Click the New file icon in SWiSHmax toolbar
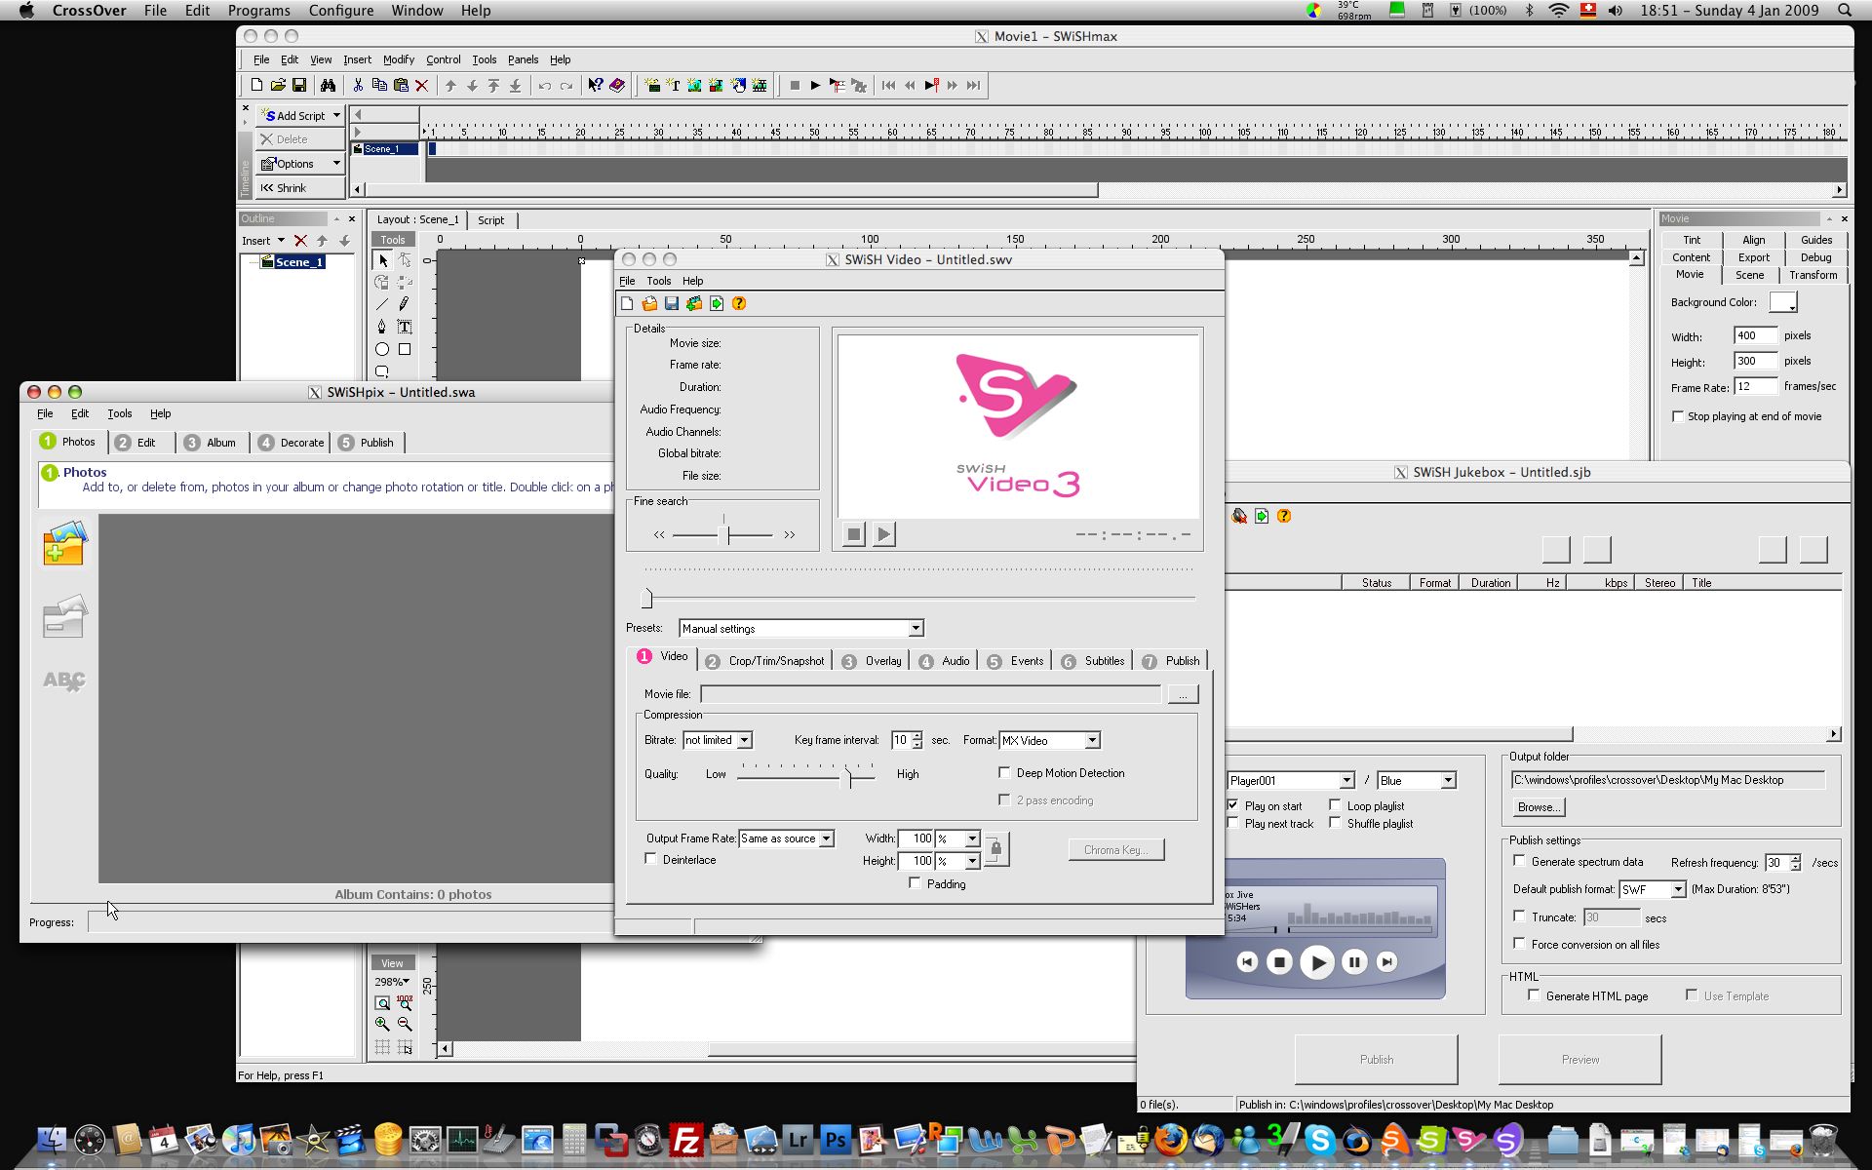This screenshot has width=1872, height=1170. pos(256,86)
